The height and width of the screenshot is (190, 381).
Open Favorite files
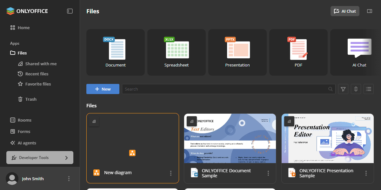(34, 84)
